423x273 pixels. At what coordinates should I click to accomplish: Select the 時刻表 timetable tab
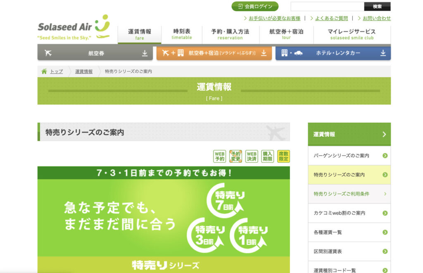[x=182, y=34]
